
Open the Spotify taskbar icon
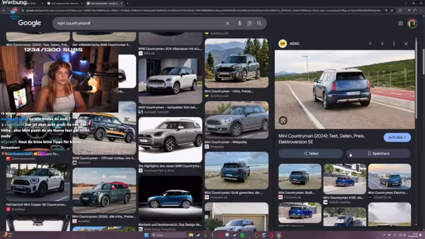click(242, 235)
